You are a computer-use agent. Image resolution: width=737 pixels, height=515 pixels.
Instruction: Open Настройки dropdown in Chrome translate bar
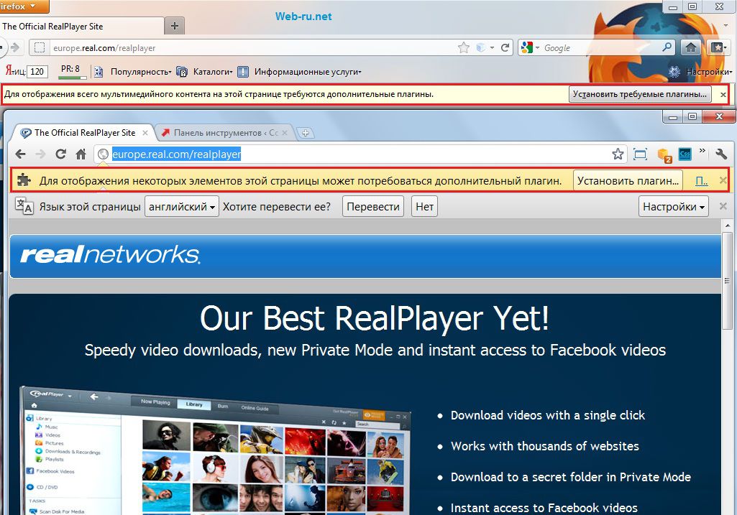click(x=674, y=207)
